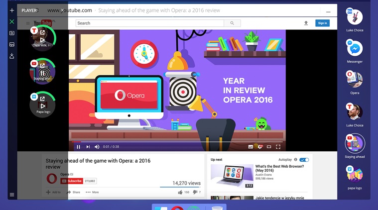Click the Opera icon in the dock
Screen dimensions: 378x210
(x=177, y=208)
